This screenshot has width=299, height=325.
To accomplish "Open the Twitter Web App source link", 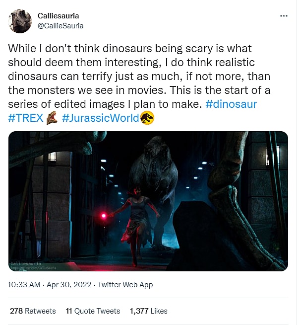I will coord(125,285).
